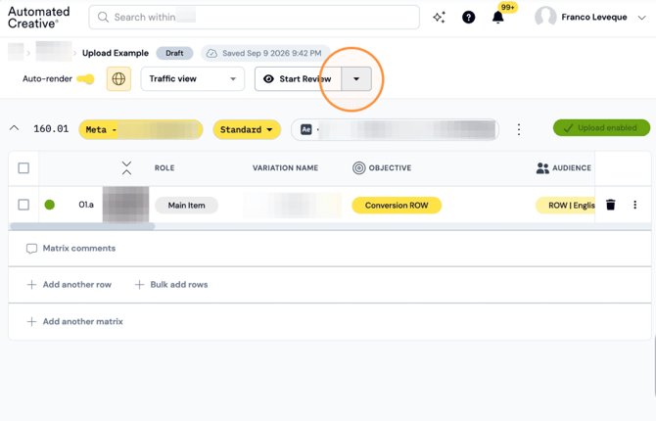The width and height of the screenshot is (656, 421).
Task: Open the AI sparkle assistant icon
Action: click(x=439, y=18)
